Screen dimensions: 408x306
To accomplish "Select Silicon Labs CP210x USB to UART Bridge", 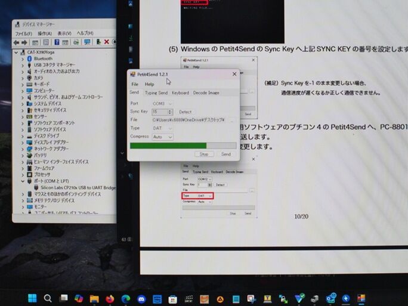I will pyautogui.click(x=78, y=188).
